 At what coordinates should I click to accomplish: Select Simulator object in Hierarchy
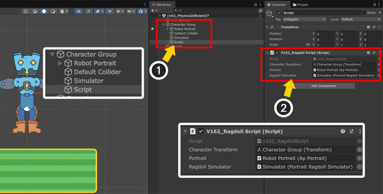coord(182,38)
